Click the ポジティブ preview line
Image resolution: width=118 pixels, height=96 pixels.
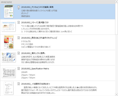(25, 13)
